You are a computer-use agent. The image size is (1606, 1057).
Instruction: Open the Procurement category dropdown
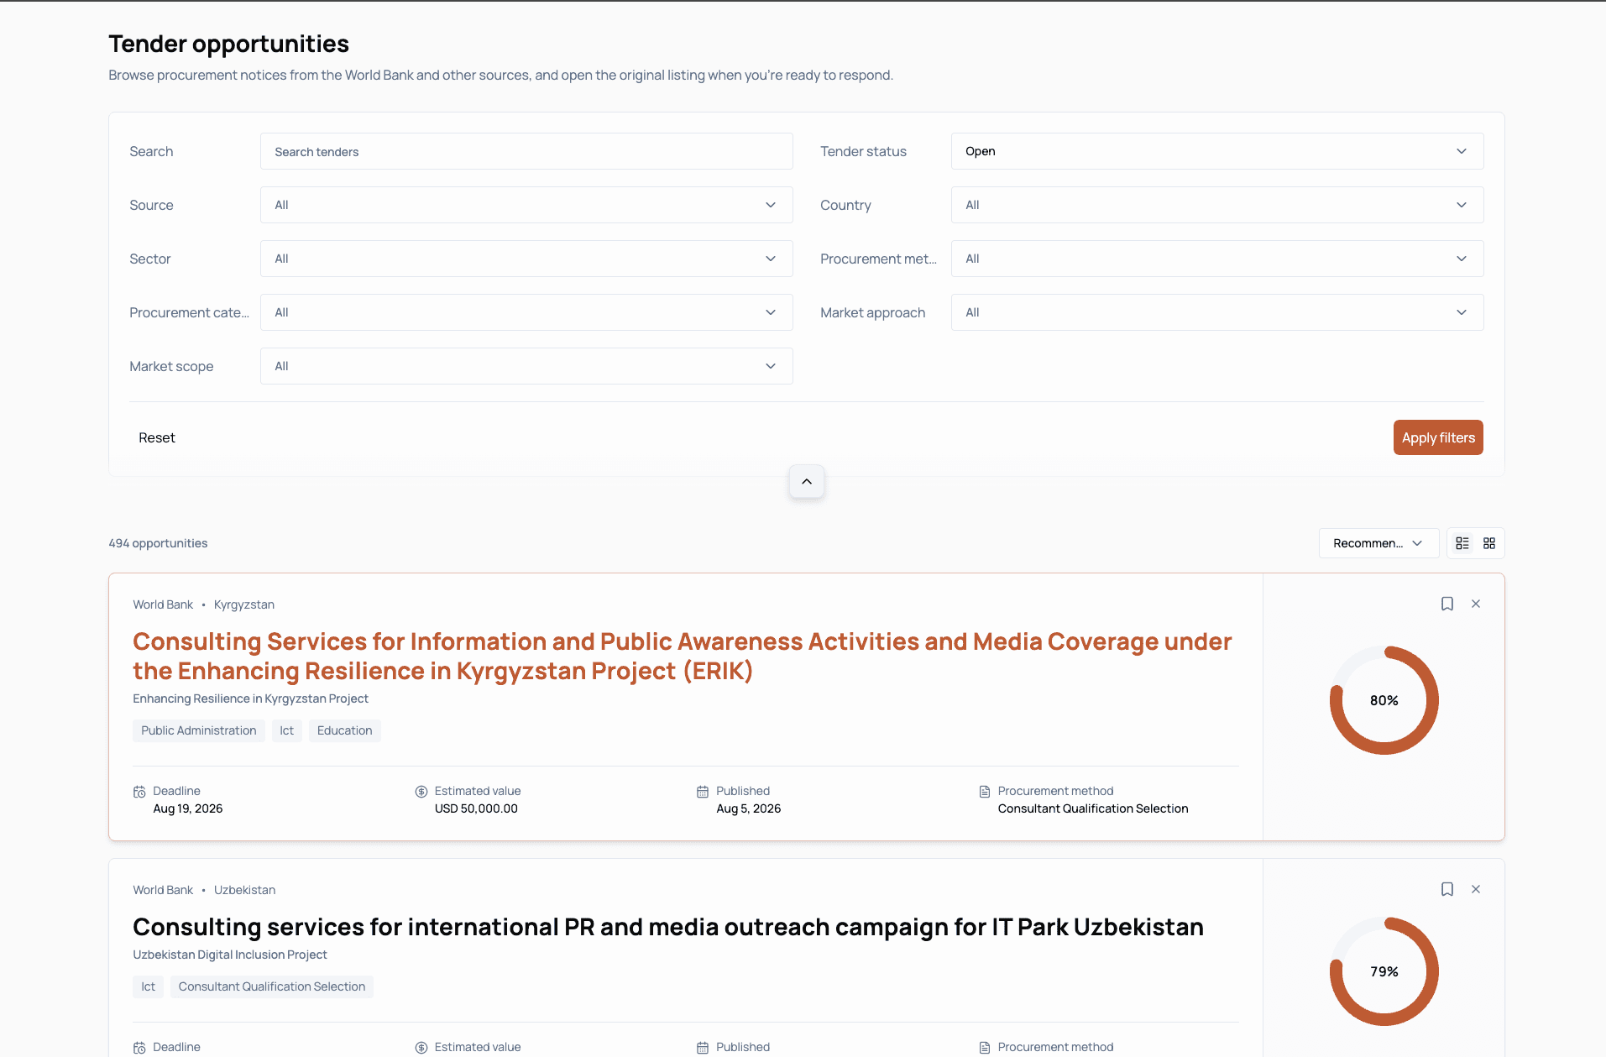(x=526, y=312)
